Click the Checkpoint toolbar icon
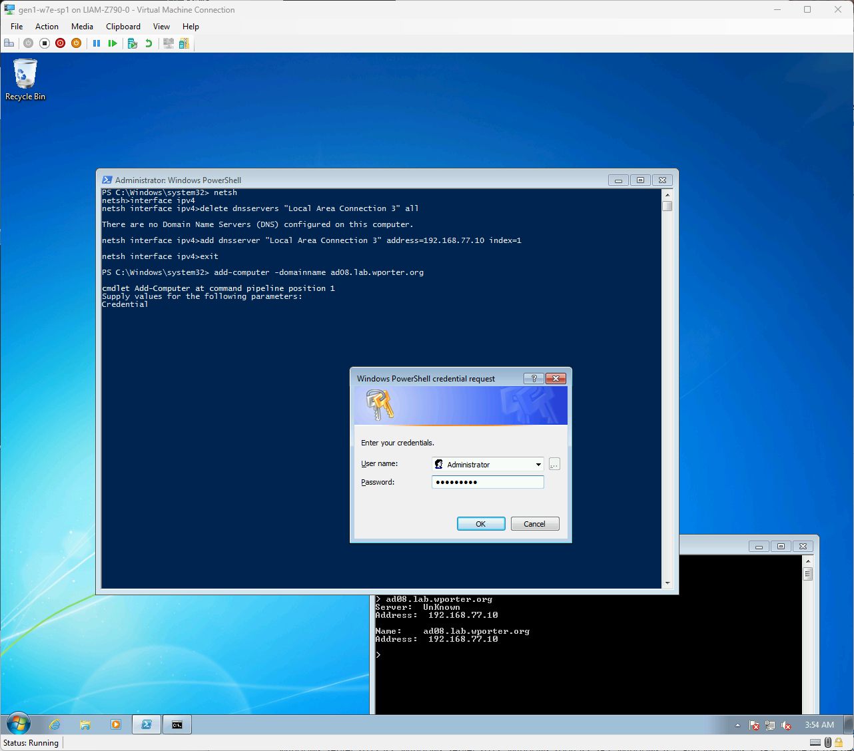The image size is (854, 751). pos(133,43)
